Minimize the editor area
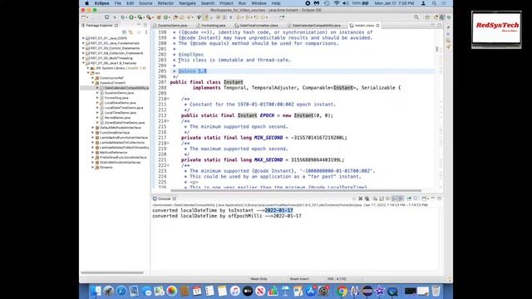This screenshot has width=532, height=299. click(433, 25)
